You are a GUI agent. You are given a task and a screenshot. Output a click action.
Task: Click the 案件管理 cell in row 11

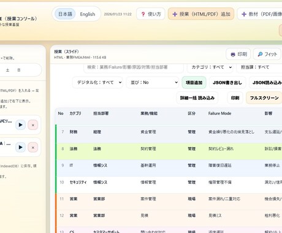click(x=148, y=199)
